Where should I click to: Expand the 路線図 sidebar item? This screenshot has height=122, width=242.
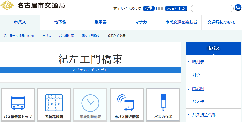[x=198, y=89]
